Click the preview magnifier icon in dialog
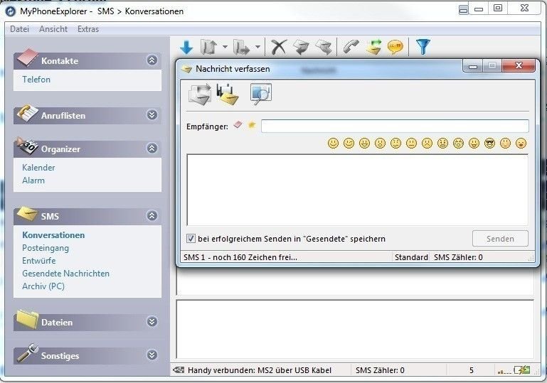The image size is (547, 383). coord(260,94)
